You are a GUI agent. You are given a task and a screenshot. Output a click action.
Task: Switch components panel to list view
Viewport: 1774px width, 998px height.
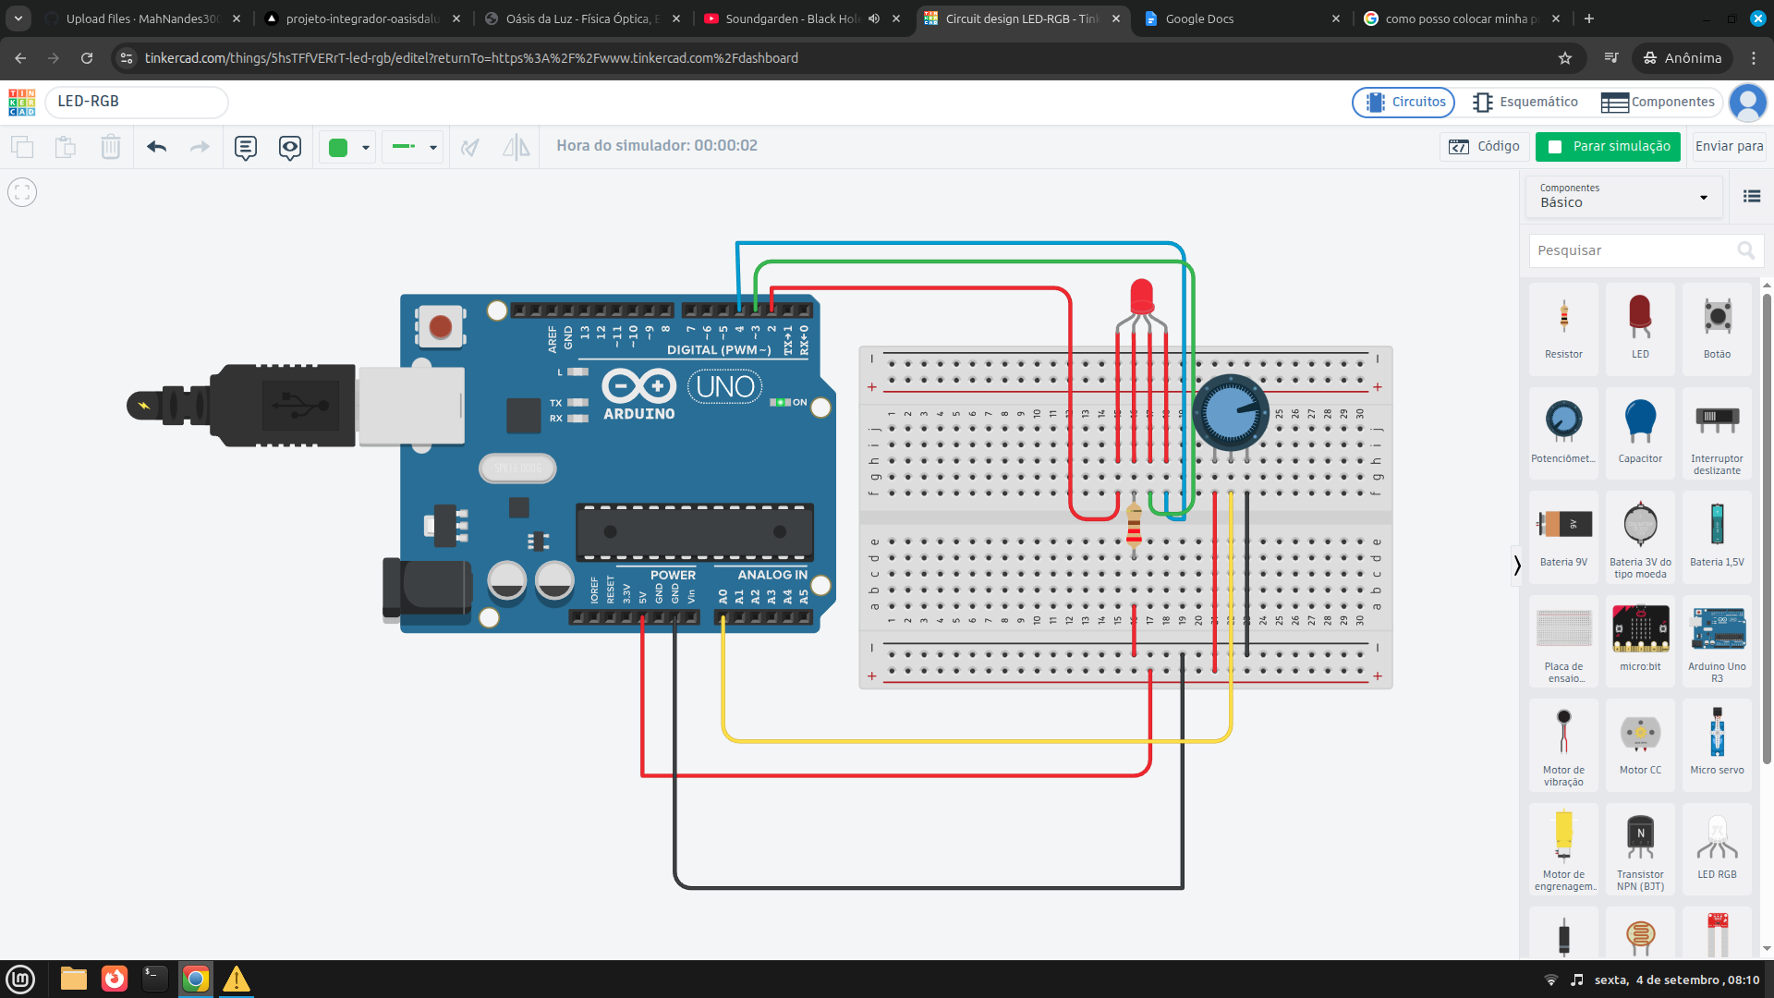coord(1752,196)
